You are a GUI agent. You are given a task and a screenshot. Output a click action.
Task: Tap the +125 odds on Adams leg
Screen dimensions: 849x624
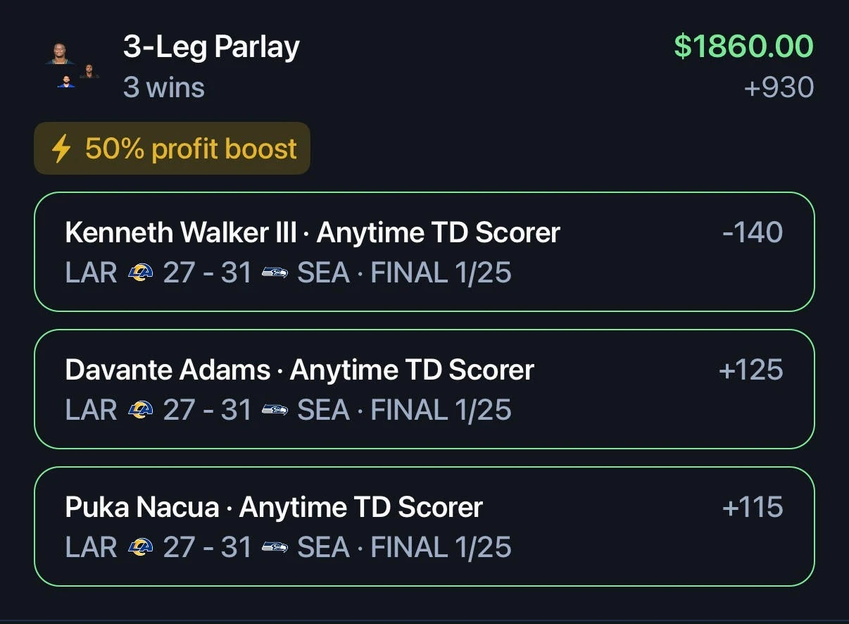tap(750, 370)
